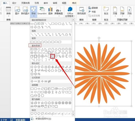Go to the 视图 tab
135x121 pixels.
(x=64, y=3)
